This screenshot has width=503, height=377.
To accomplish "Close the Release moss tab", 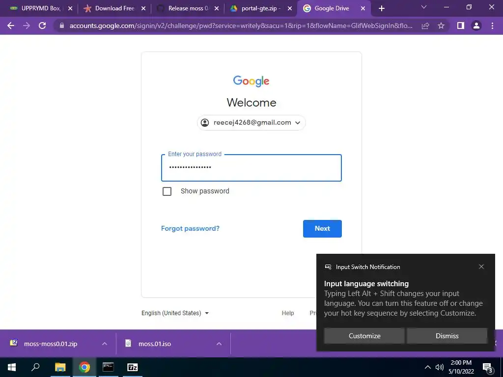I will click(x=217, y=8).
